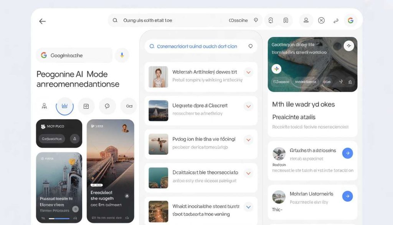393x225 pixels.
Task: Collapse the 'Pvdog ion ihle tha vie fooingi' item
Action: click(248, 140)
